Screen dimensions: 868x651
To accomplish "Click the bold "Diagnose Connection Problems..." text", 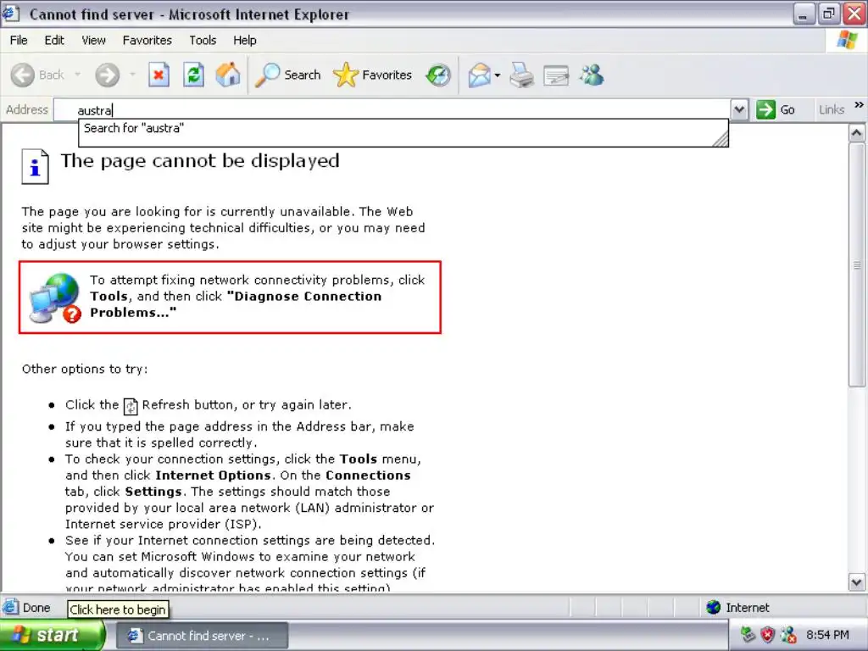I will pos(236,304).
